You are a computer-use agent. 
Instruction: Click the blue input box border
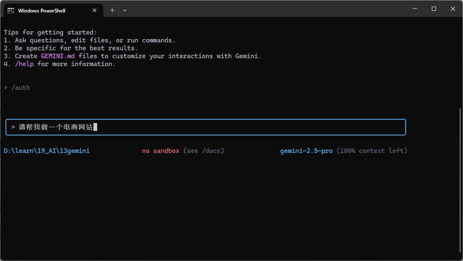(x=205, y=119)
